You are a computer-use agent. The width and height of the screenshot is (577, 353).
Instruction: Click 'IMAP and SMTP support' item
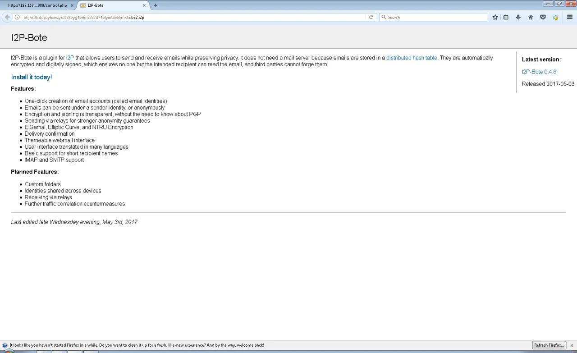pyautogui.click(x=54, y=160)
